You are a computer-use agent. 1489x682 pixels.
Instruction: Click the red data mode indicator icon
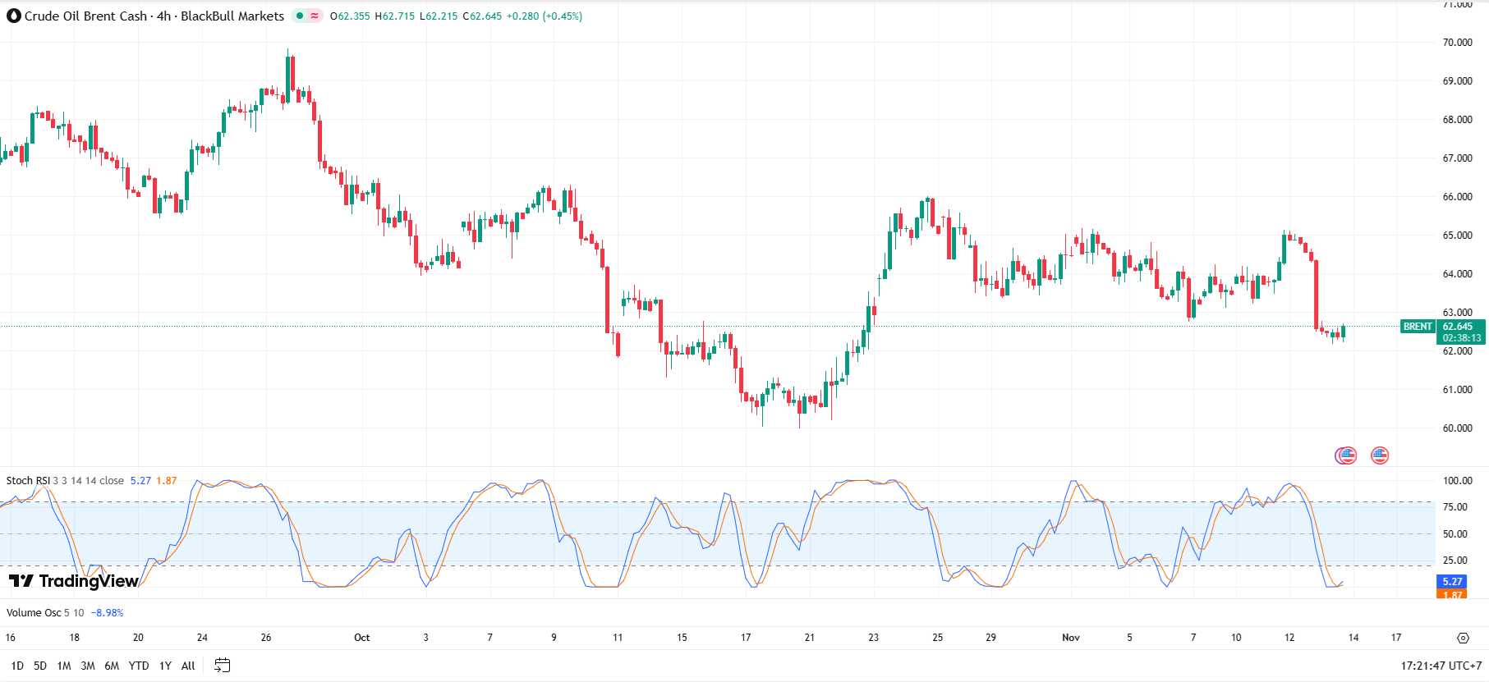315,16
